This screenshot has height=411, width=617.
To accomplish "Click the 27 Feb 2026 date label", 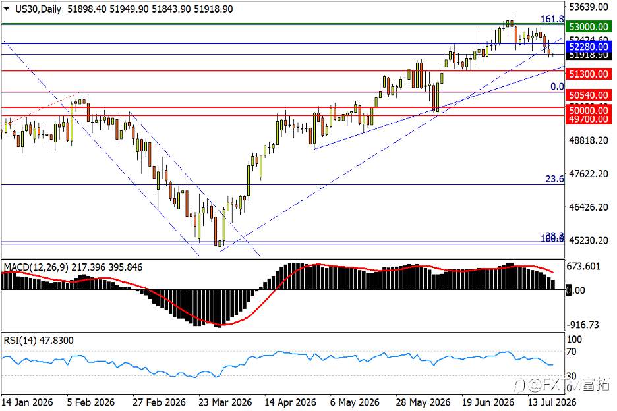I will [x=159, y=402].
